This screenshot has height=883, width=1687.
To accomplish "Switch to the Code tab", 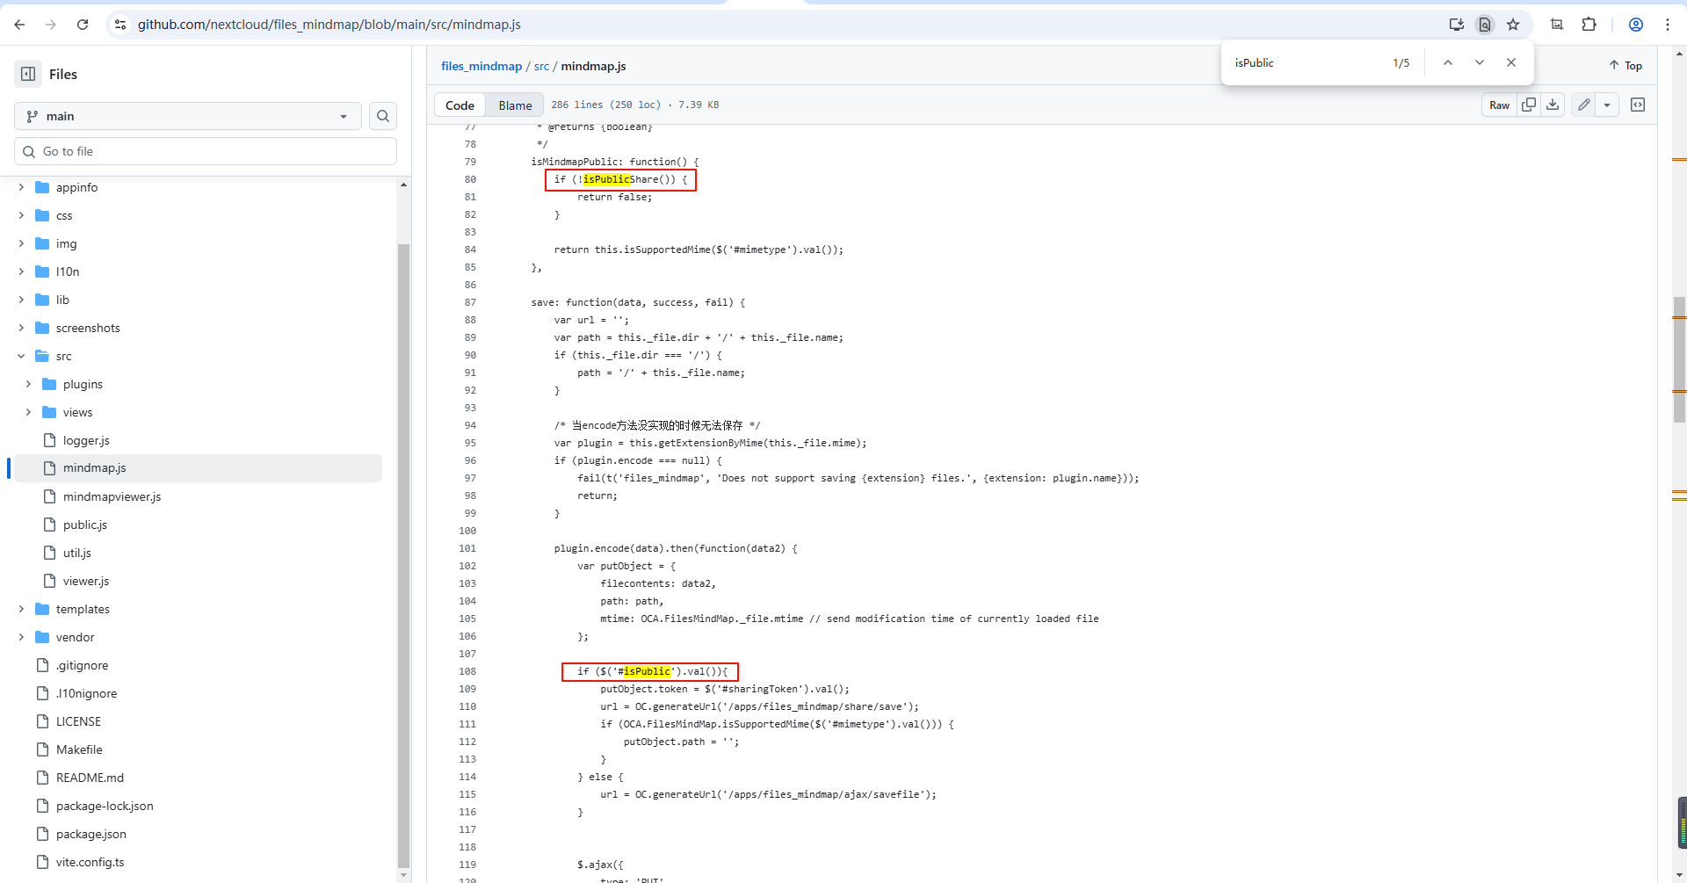I will (460, 105).
